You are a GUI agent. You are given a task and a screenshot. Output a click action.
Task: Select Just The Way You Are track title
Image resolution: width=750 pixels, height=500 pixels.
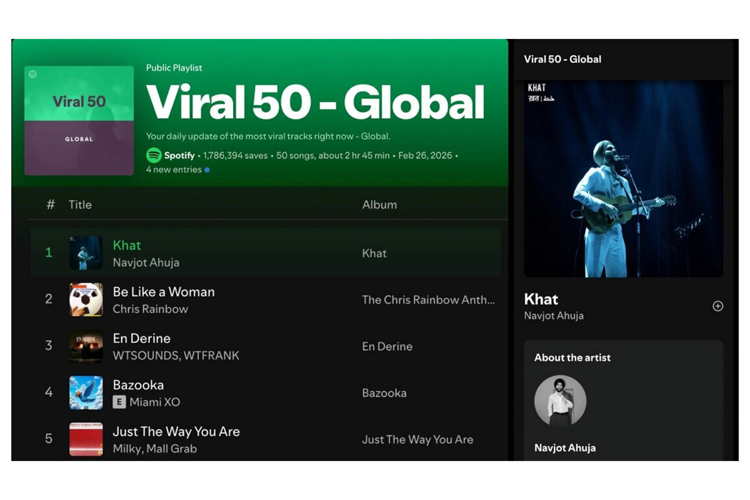pyautogui.click(x=176, y=431)
